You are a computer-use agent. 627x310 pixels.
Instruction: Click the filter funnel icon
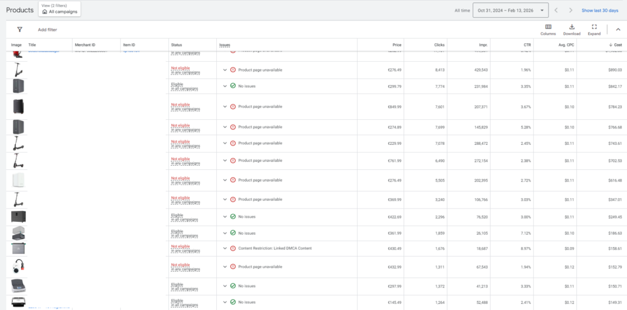click(20, 29)
